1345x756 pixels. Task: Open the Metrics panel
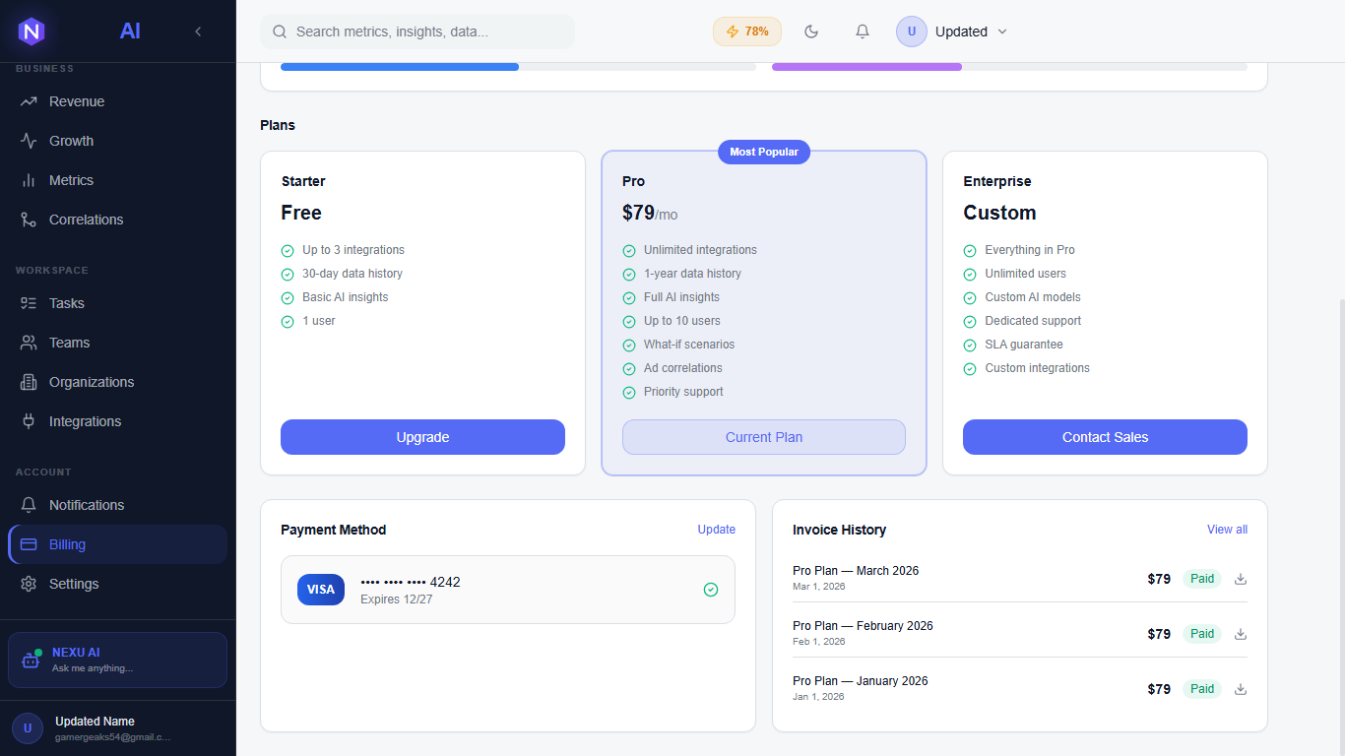tap(69, 180)
